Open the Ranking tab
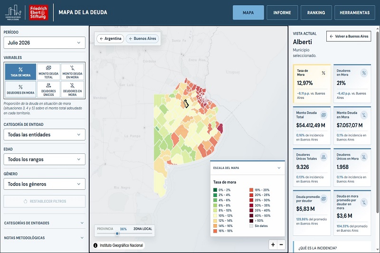380x253 pixels. point(316,13)
